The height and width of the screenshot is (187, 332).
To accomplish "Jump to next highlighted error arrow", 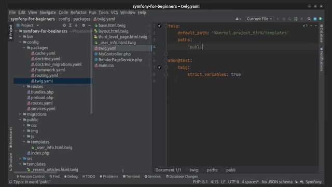I will pos(316,25).
